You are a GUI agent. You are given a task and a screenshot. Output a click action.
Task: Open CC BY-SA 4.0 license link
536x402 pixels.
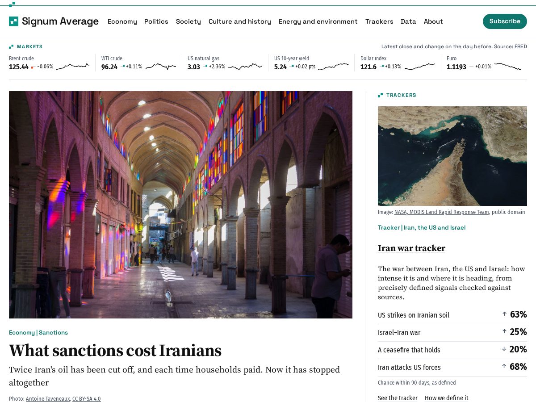(x=87, y=399)
